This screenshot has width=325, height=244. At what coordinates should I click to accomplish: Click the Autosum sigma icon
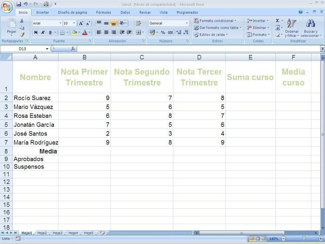pyautogui.click(x=278, y=20)
